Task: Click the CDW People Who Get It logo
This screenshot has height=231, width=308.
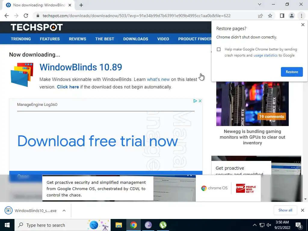Action: click(x=246, y=188)
